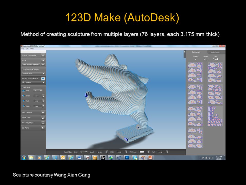Click the Parts count "124"
246x185 pixels.
(x=216, y=59)
